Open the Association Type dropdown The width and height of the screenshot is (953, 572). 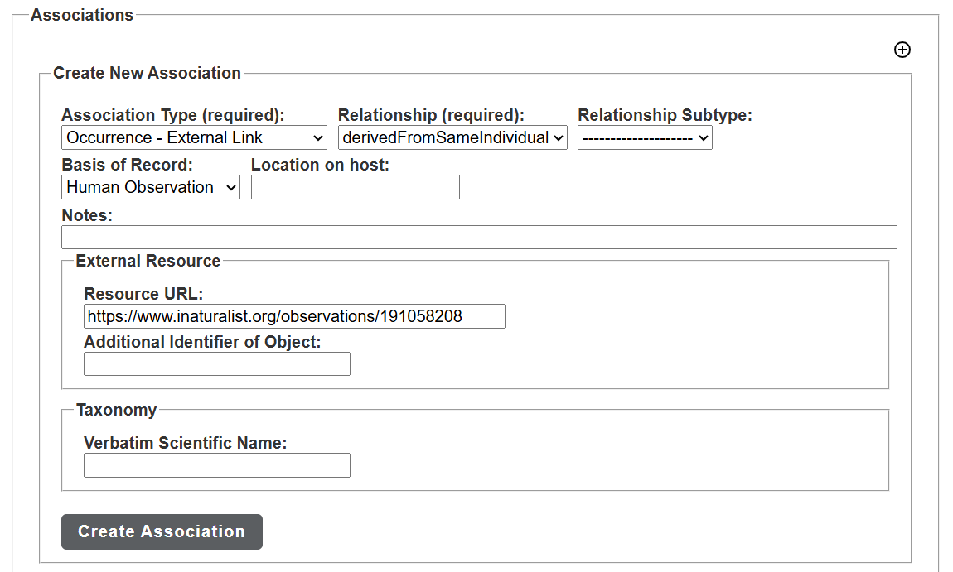194,137
